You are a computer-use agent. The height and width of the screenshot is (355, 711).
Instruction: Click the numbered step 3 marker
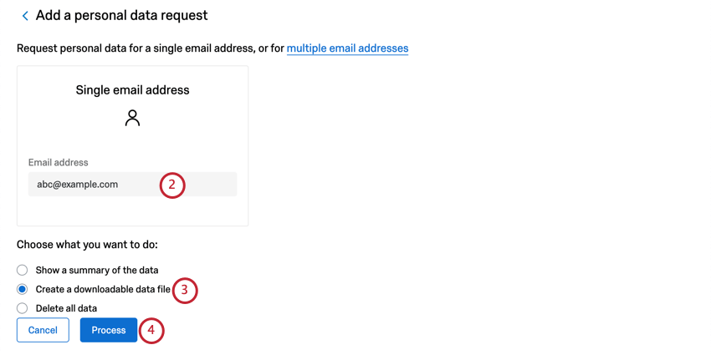point(184,290)
